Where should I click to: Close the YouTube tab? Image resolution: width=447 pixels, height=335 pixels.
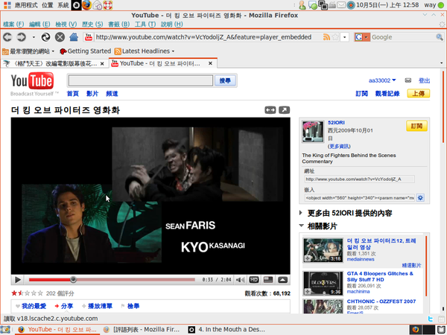click(x=210, y=63)
